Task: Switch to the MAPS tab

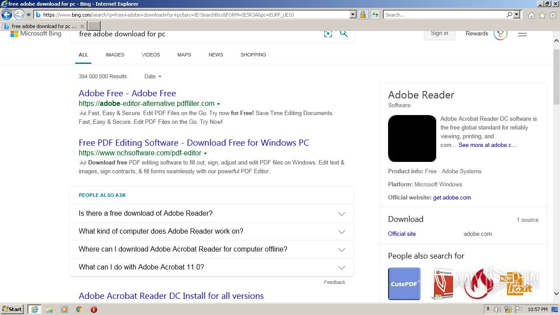Action: click(x=184, y=55)
